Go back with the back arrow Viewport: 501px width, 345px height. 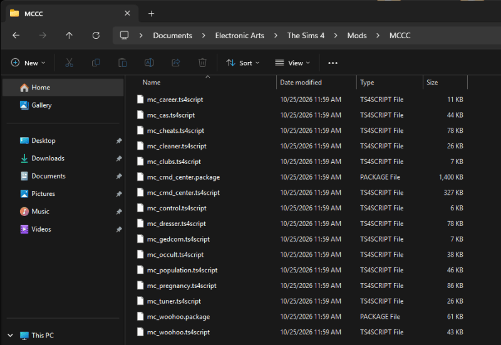click(16, 36)
